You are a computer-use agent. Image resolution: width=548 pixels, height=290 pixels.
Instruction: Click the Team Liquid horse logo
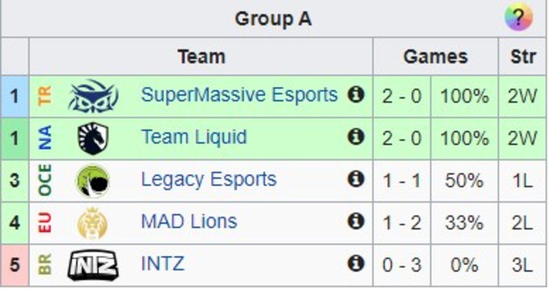(93, 138)
